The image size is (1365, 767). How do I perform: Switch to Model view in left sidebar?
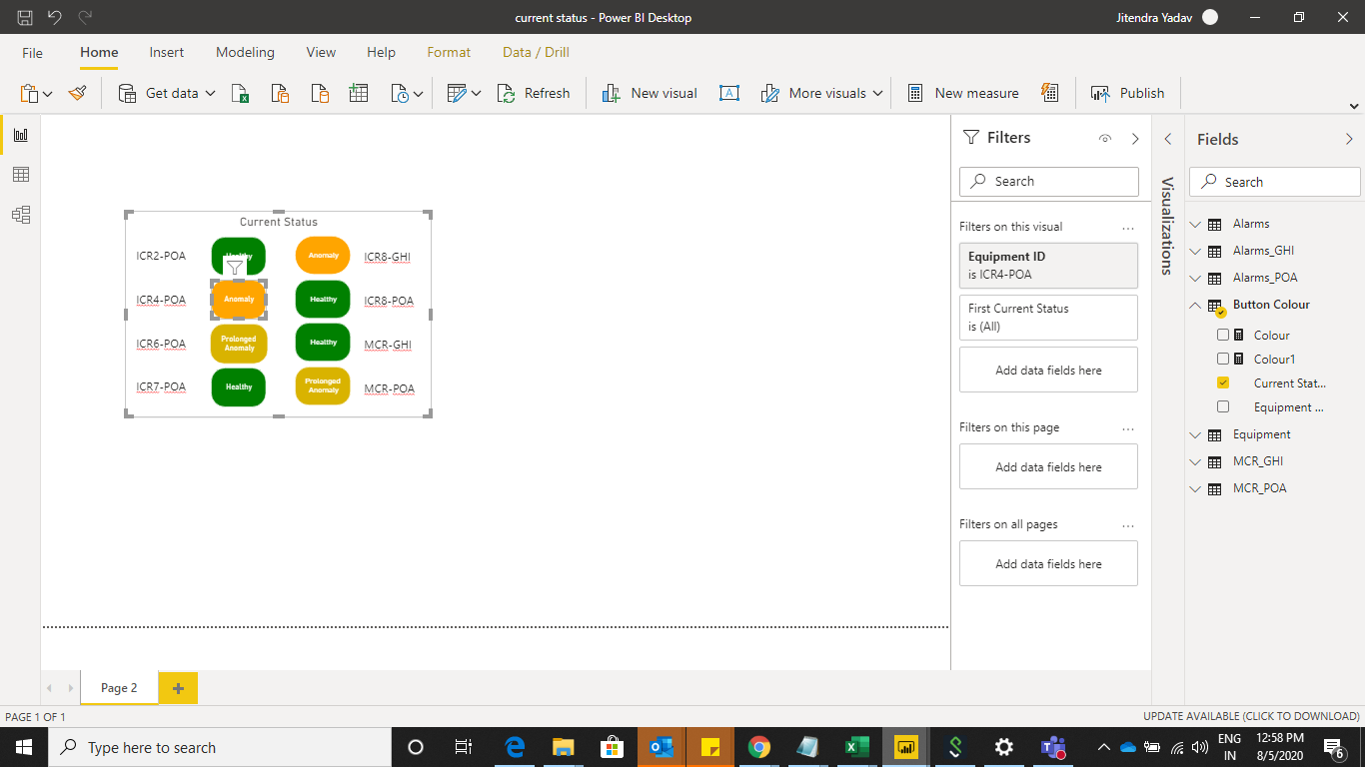coord(21,215)
